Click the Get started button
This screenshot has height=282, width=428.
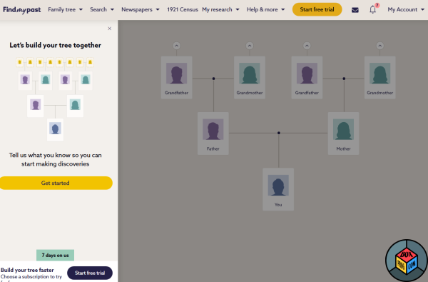click(x=56, y=183)
